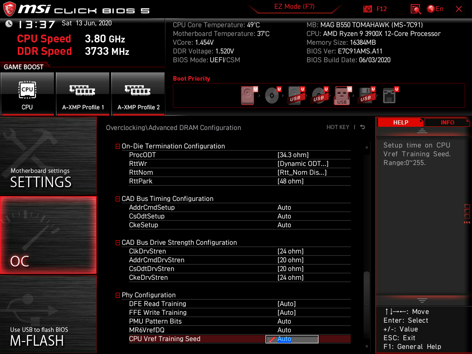This screenshot has width=472, height=354.
Task: Switch to the INFO tab
Action: (447, 122)
